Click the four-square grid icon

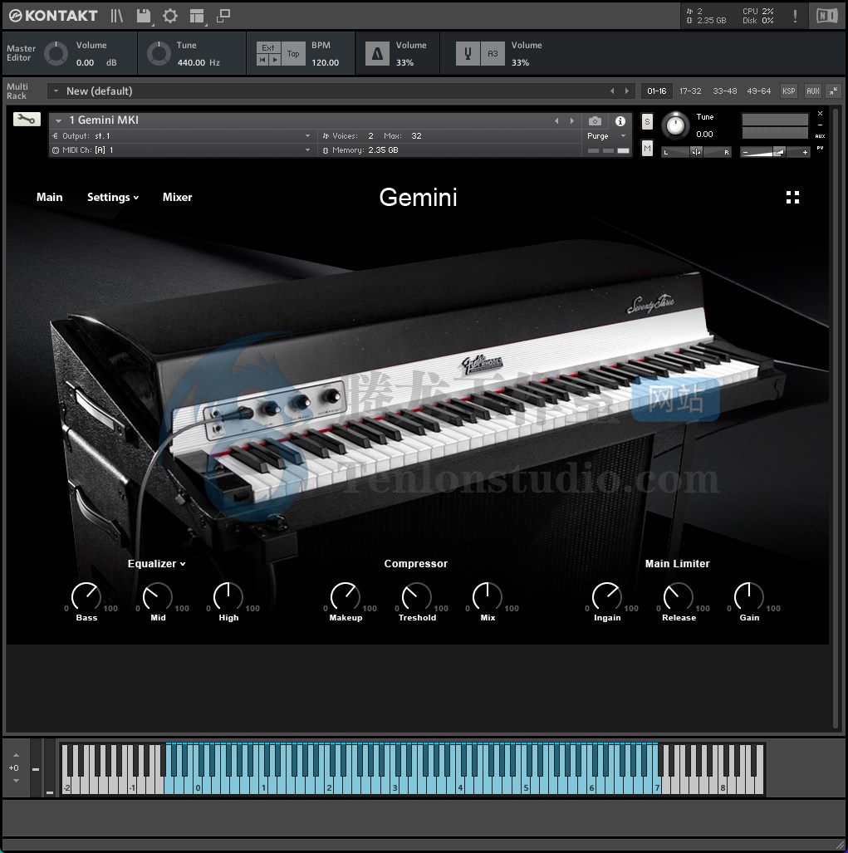(792, 198)
